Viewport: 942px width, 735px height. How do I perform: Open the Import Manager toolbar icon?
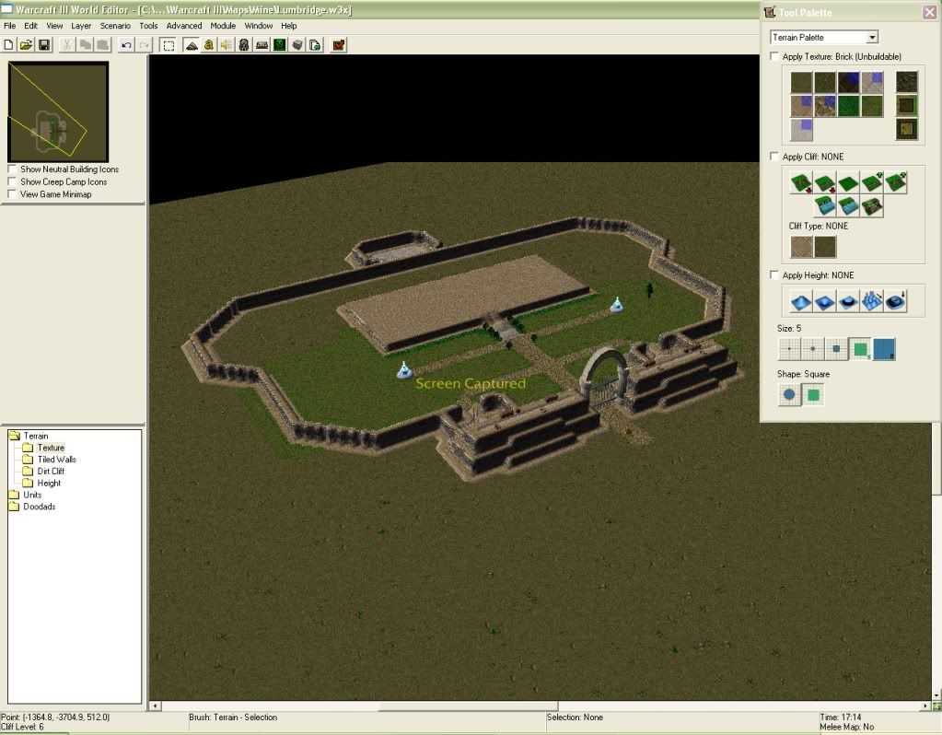click(x=316, y=45)
